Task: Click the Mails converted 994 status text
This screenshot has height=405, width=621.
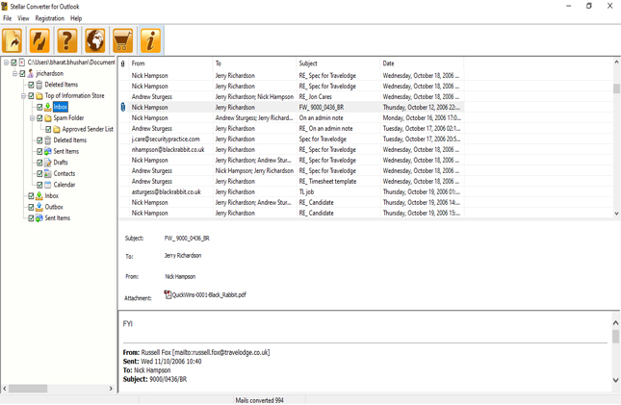Action: point(259,400)
